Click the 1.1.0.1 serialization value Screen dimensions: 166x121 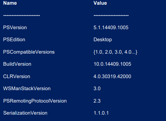coord(101,113)
